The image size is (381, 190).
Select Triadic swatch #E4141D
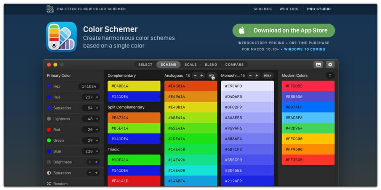click(x=134, y=181)
